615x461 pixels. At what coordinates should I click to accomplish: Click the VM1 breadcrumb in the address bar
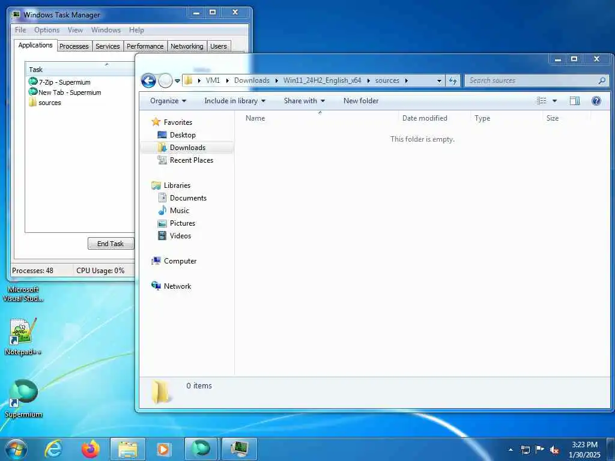213,80
